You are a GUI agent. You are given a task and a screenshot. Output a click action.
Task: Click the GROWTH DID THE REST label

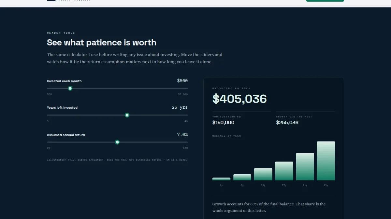[x=294, y=116]
